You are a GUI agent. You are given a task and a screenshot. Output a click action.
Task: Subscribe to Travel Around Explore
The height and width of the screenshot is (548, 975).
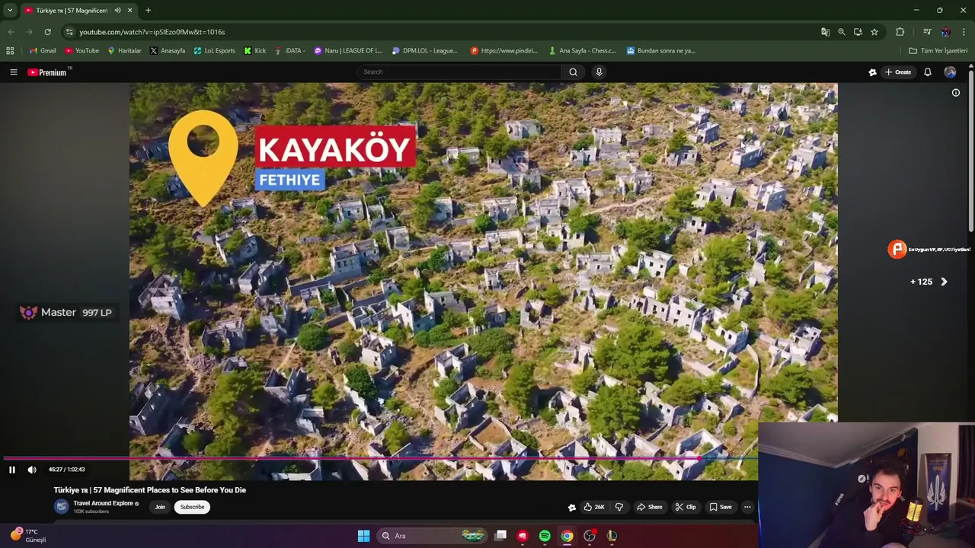click(192, 507)
